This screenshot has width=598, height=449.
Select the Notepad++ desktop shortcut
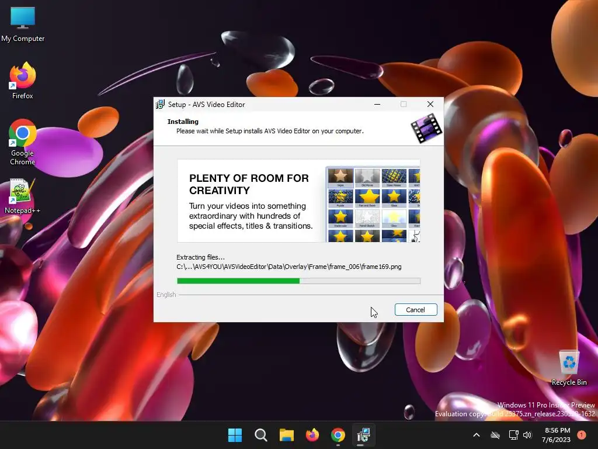point(23,196)
